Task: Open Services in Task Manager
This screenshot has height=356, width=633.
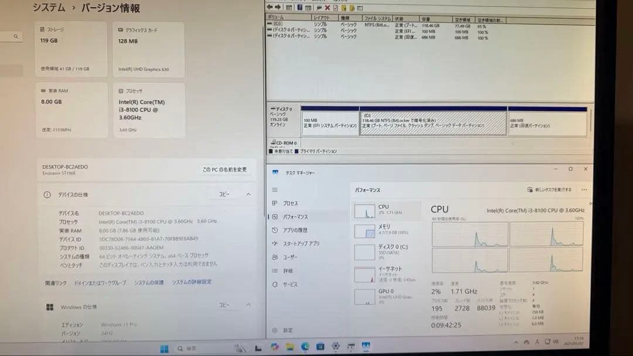Action: 290,283
